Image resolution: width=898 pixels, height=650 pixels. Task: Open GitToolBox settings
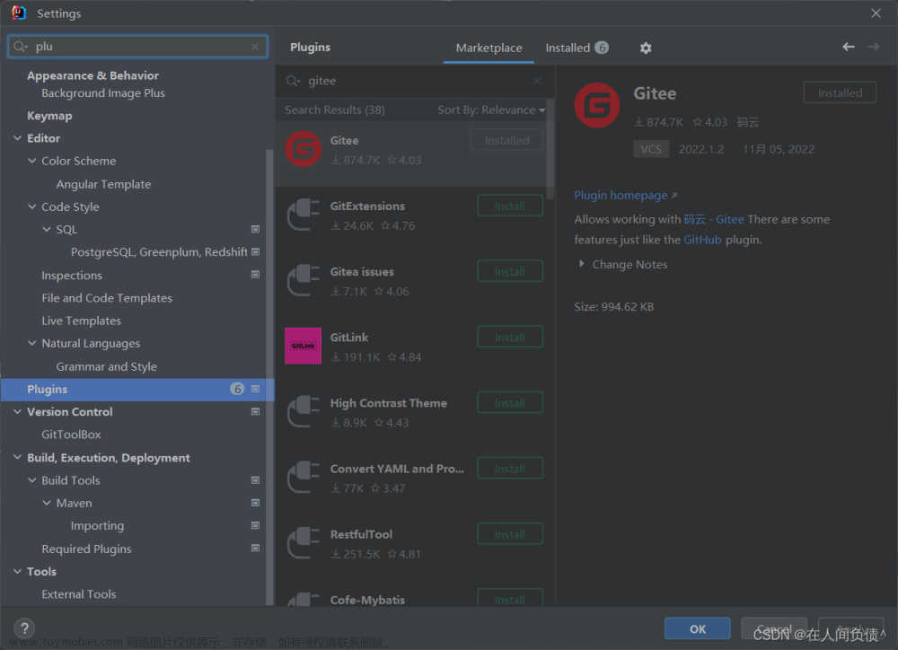pyautogui.click(x=71, y=435)
